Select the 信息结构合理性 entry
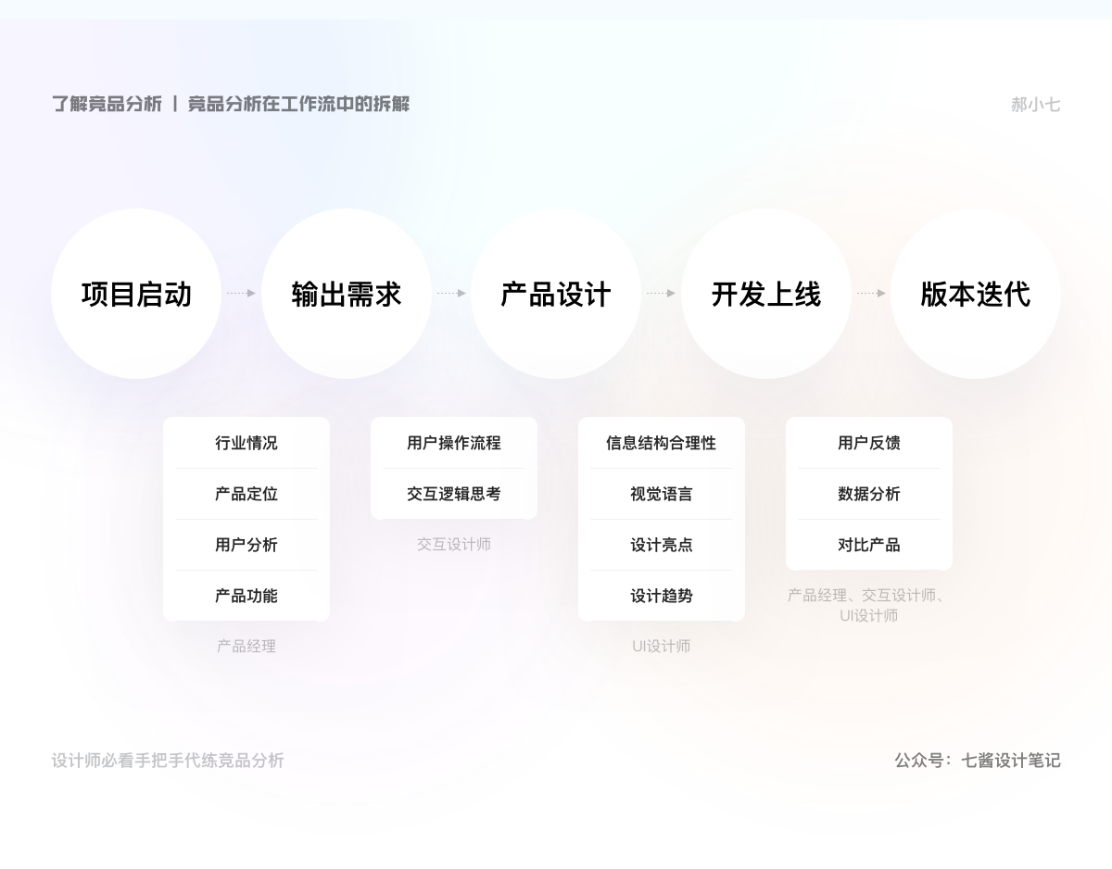Screen dimensions: 1112x869 (x=662, y=443)
